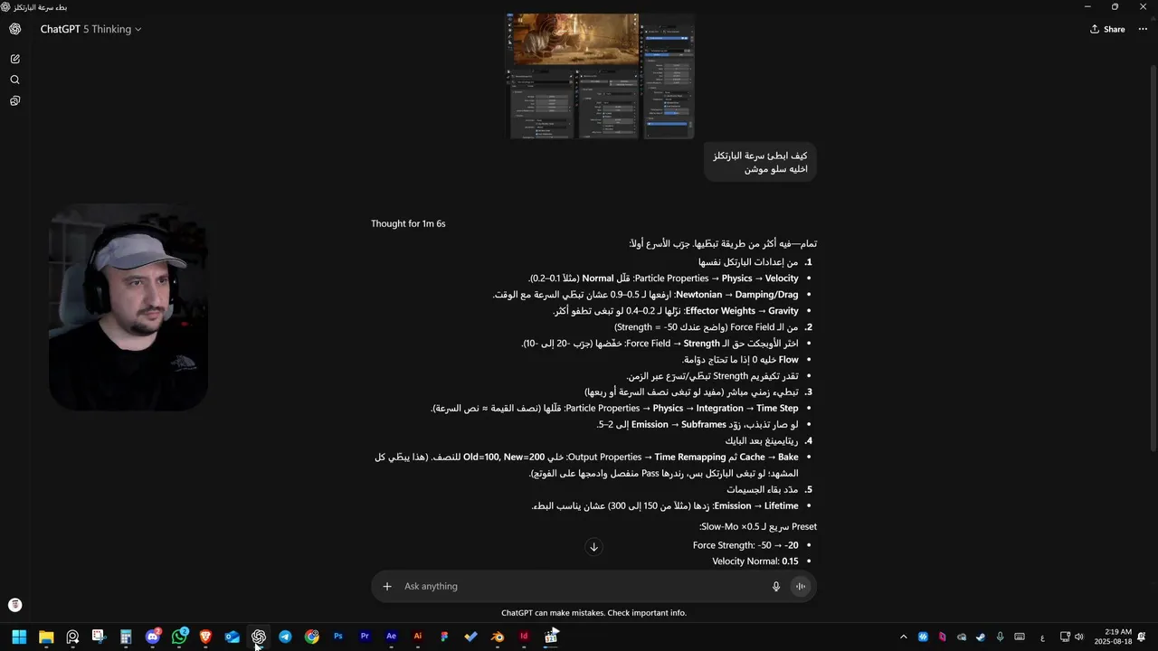Open the clock showing 2:19 AM
Screen dimensions: 1158x651
pyautogui.click(x=1114, y=637)
